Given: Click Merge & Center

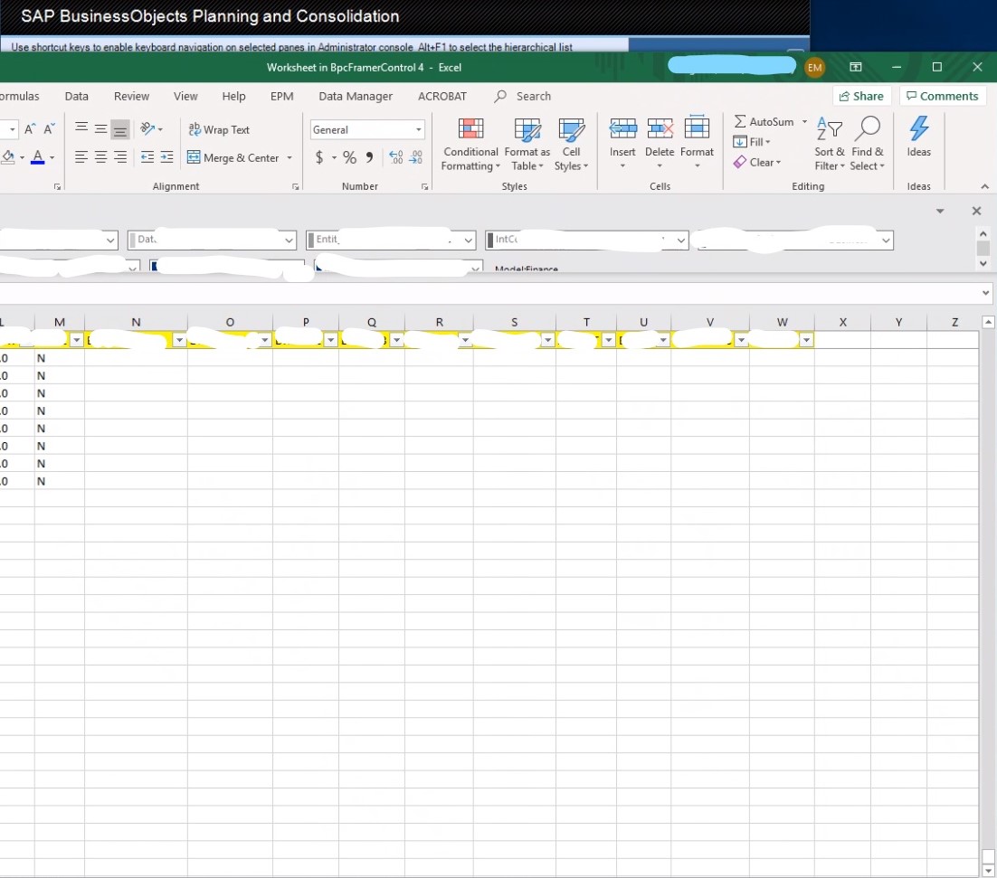Looking at the screenshot, I should coord(233,157).
